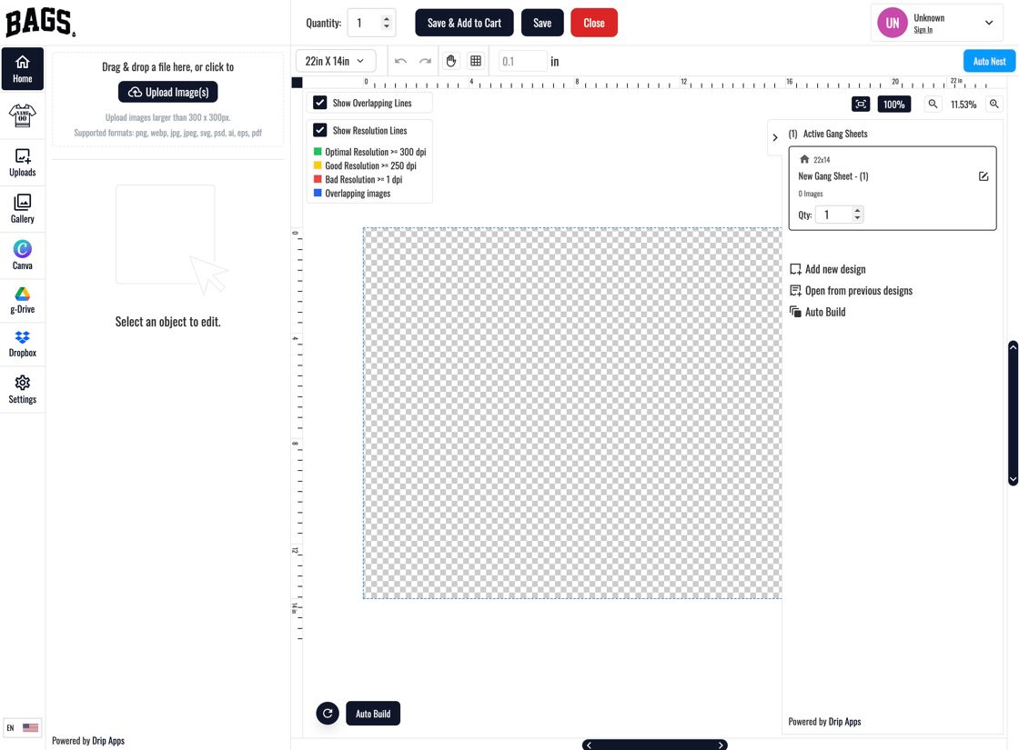This screenshot has width=1019, height=750.
Task: Select the hand pan tool
Action: click(451, 61)
